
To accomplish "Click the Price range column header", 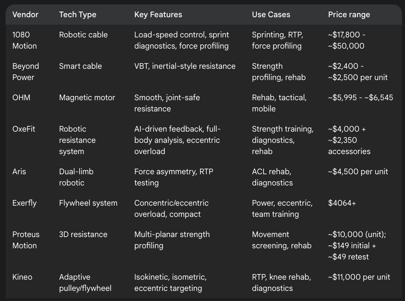I will point(349,15).
